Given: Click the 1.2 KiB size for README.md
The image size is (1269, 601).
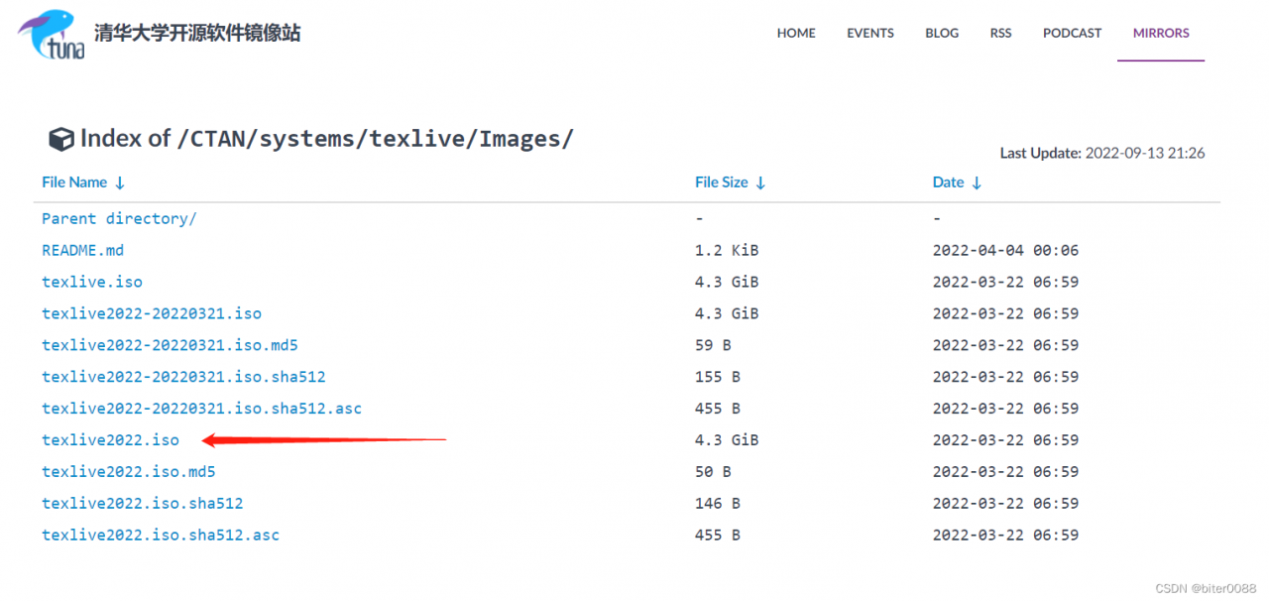Looking at the screenshot, I should coord(727,251).
